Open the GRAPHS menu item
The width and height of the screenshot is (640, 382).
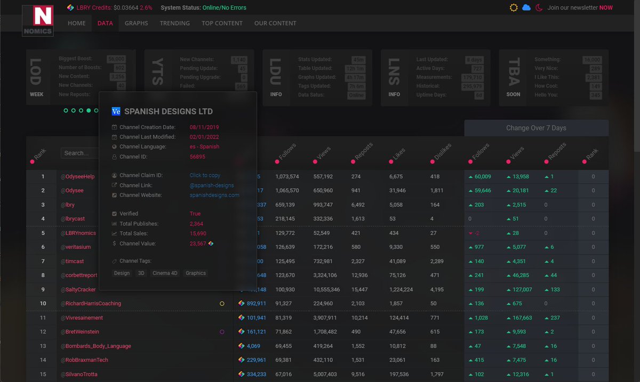(137, 23)
